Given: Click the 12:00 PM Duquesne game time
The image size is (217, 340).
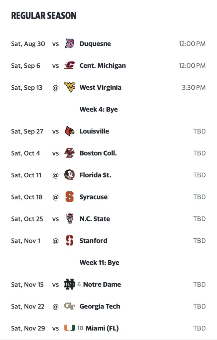Looking at the screenshot, I should coord(192,43).
